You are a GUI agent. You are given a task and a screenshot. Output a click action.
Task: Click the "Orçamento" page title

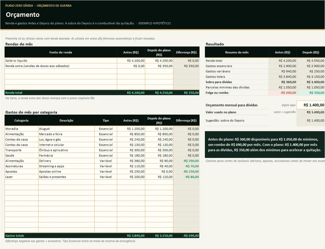tap(22, 15)
